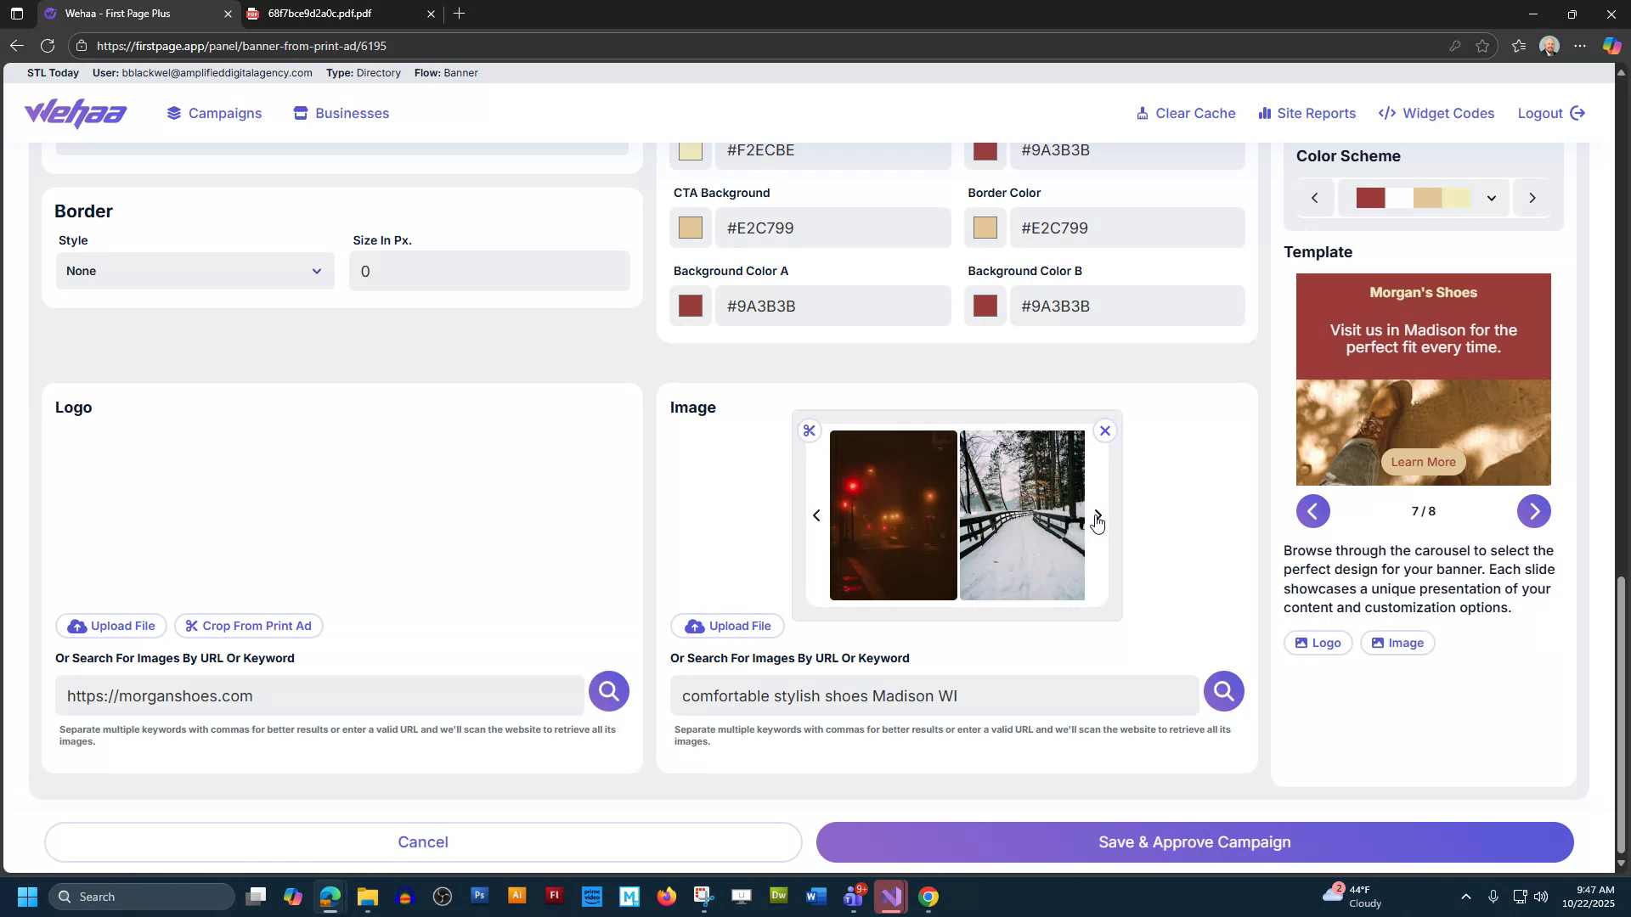Click Learn More in the Morgan's Shoes preview
This screenshot has width=1631, height=917.
tap(1422, 461)
